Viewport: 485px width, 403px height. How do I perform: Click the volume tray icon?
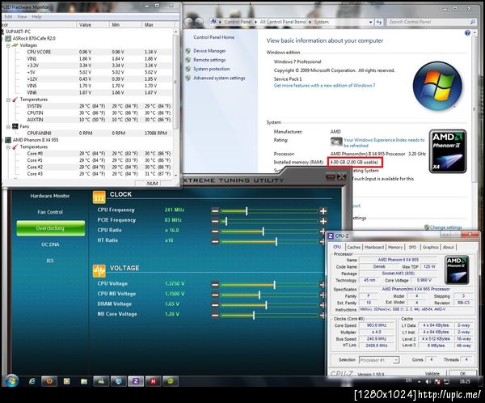(428, 382)
